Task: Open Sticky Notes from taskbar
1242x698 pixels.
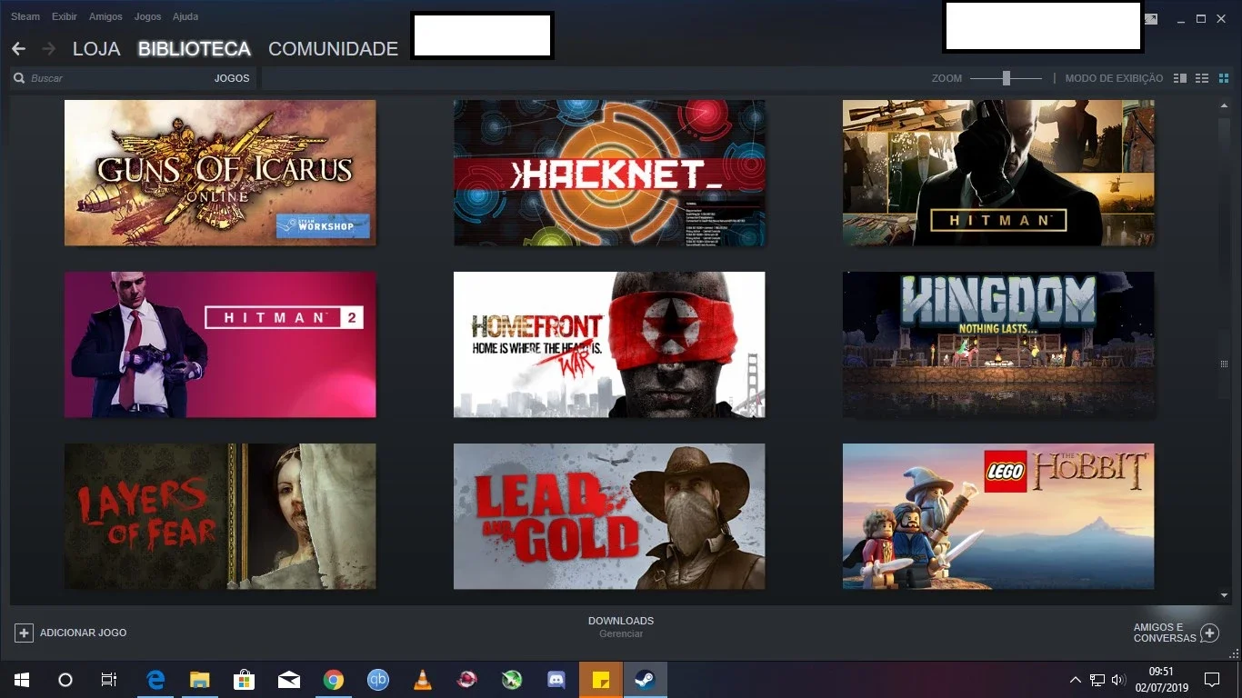Action: 601,679
